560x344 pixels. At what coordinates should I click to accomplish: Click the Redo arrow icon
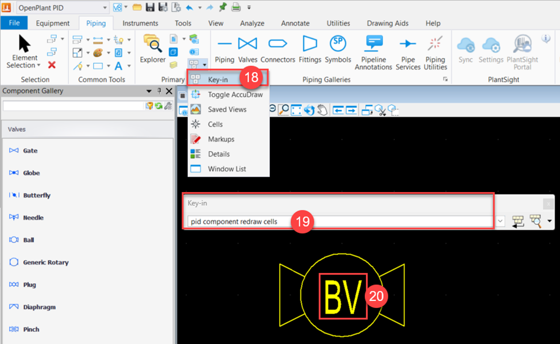click(210, 7)
